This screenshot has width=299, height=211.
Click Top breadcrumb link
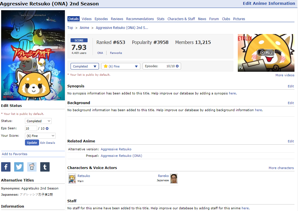70,28
